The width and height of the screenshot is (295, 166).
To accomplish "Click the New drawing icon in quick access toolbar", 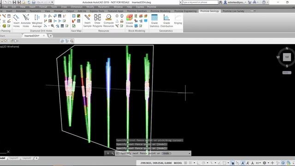I will 5,2.
